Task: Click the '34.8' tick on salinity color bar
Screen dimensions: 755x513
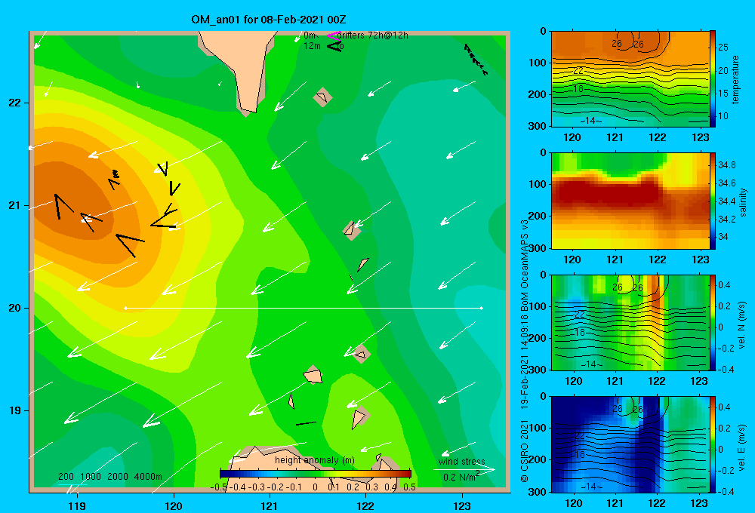Action: 726,165
